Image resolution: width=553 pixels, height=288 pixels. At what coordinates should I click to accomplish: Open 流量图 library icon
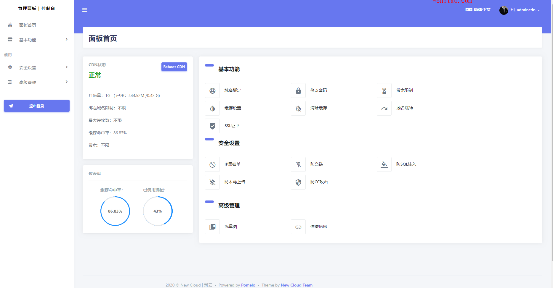coord(212,227)
